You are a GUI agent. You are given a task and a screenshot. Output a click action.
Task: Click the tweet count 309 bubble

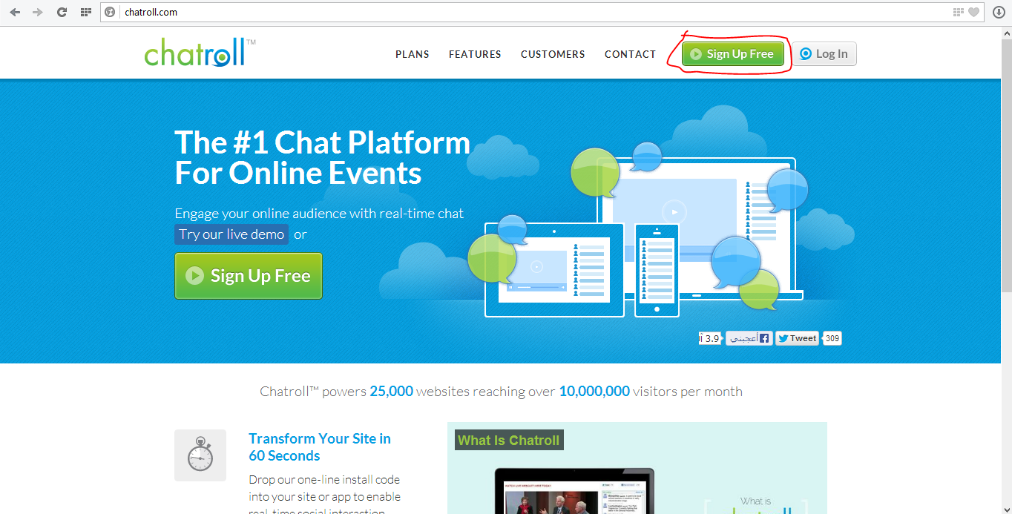(x=832, y=338)
